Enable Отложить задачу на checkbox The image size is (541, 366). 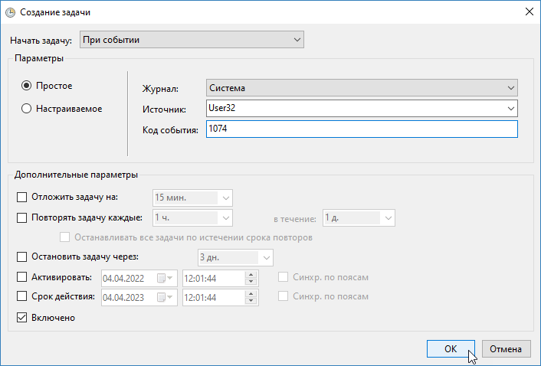[x=21, y=198]
